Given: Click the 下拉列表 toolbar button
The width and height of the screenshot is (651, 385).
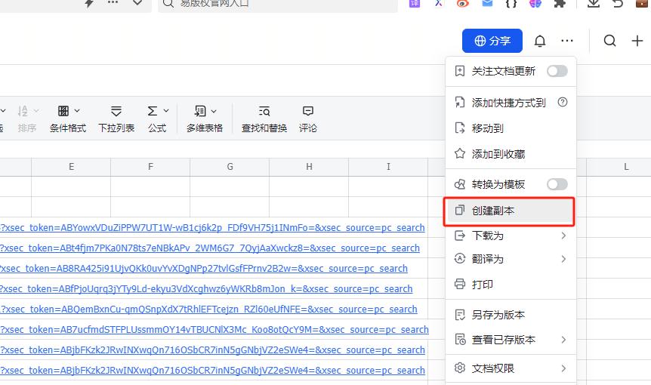Looking at the screenshot, I should pos(116,119).
